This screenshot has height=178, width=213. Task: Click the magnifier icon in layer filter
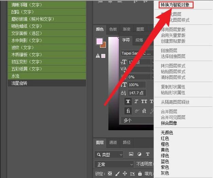click(x=99, y=154)
